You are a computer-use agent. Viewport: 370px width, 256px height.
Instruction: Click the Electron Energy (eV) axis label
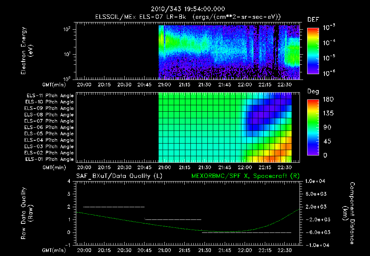27,51
